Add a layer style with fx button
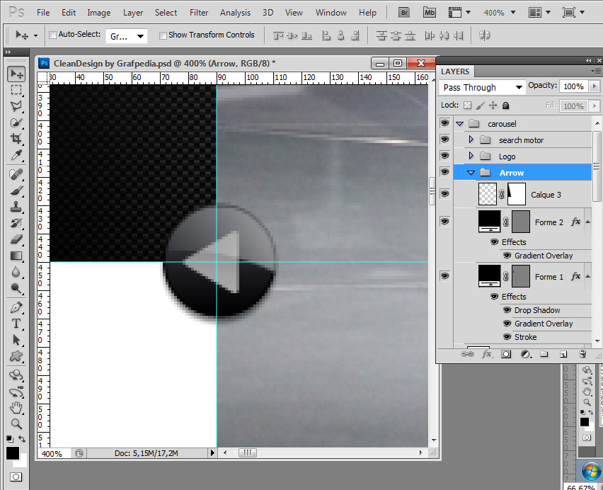Image resolution: width=603 pixels, height=490 pixels. point(487,354)
